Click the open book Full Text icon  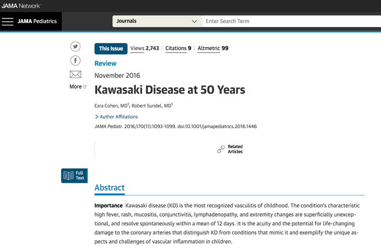pos(68,175)
